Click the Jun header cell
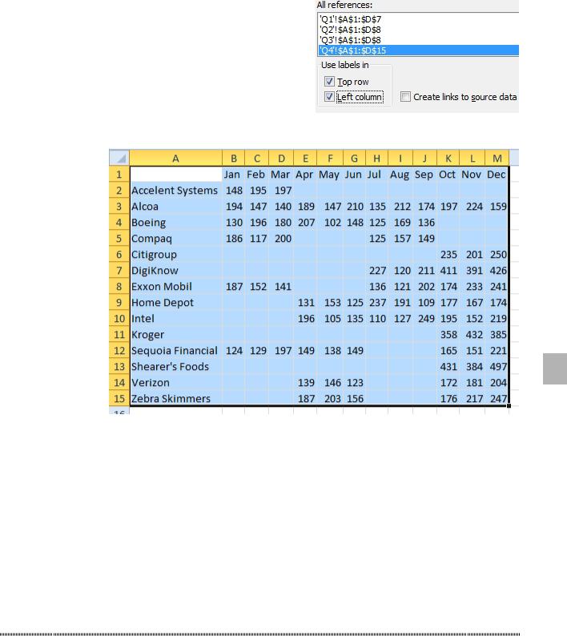567x636 pixels. click(x=354, y=175)
